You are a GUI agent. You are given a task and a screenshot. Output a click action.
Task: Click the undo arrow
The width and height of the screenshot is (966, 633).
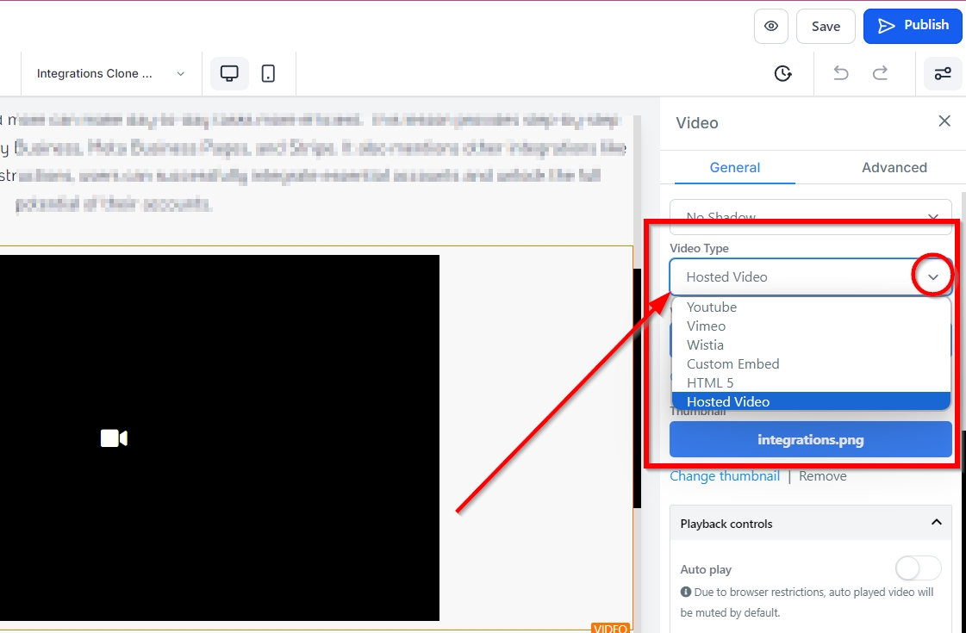point(840,74)
